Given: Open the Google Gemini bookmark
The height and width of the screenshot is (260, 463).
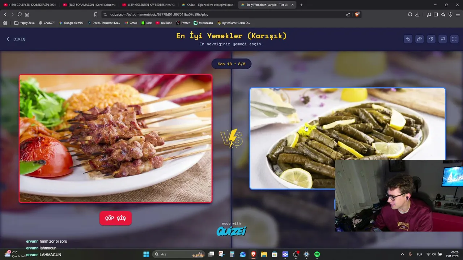Looking at the screenshot, I should pyautogui.click(x=71, y=23).
